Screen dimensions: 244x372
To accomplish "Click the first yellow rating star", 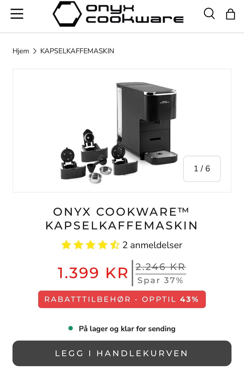I will [66, 245].
